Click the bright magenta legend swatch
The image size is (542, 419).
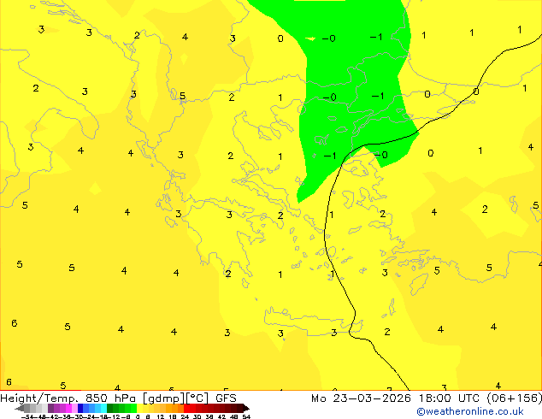point(68,408)
